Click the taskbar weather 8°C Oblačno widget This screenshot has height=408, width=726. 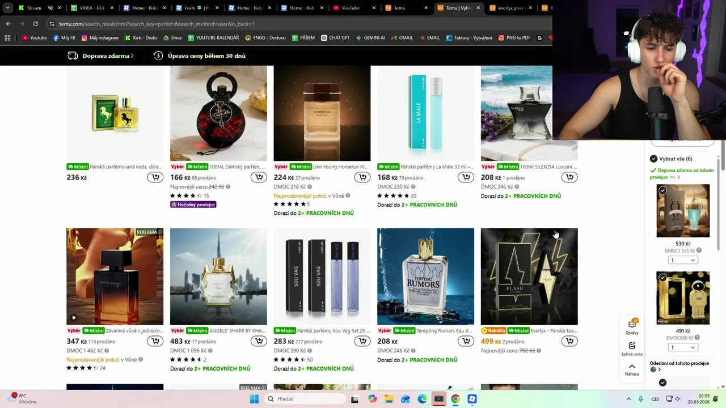click(x=22, y=399)
